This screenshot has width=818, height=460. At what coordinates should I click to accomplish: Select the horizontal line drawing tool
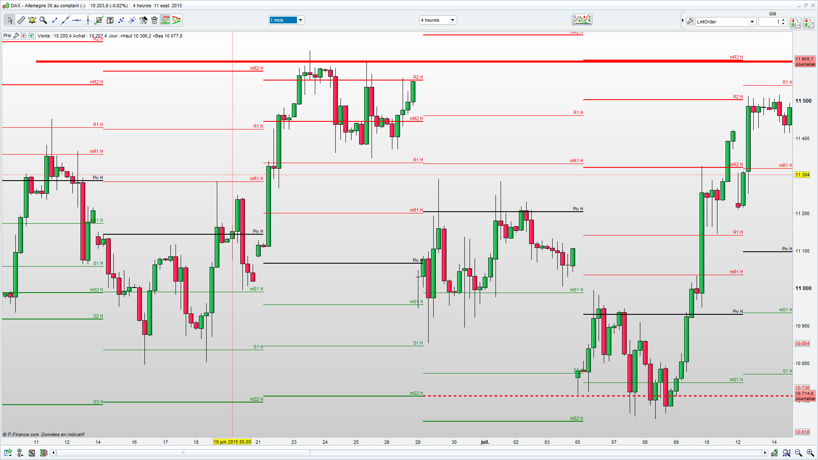pos(77,20)
